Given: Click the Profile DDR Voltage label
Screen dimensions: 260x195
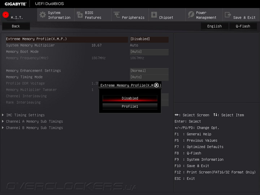Looking at the screenshot, I should coord(25,83).
